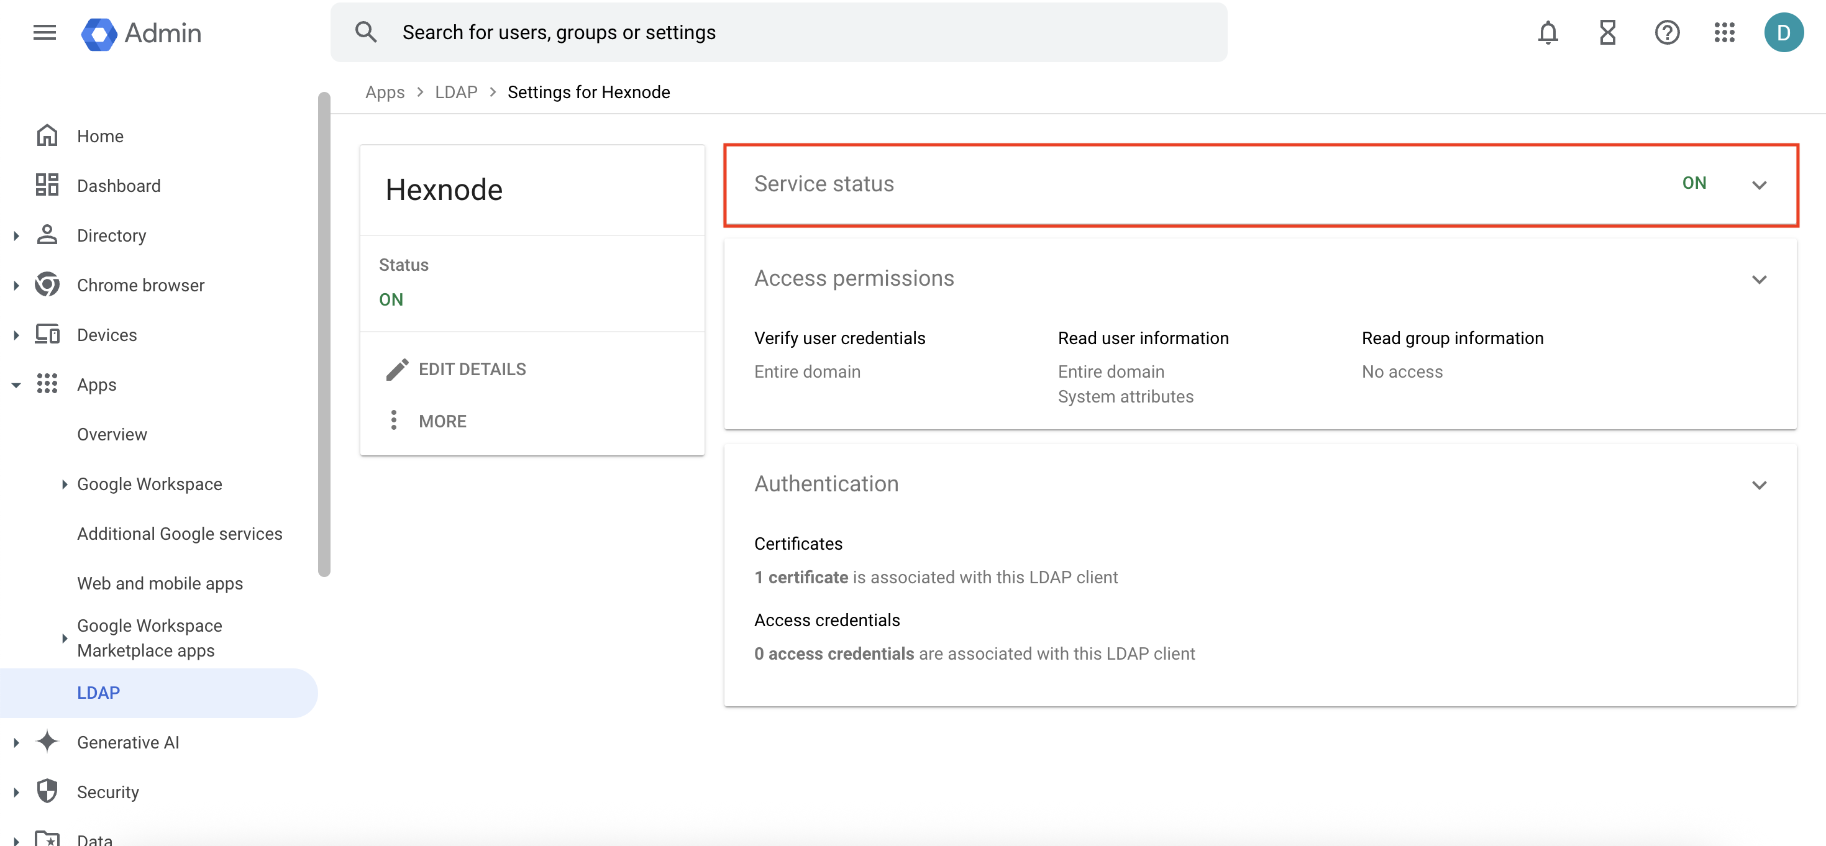Open Dashboard in sidebar
The height and width of the screenshot is (846, 1826).
coord(119,186)
